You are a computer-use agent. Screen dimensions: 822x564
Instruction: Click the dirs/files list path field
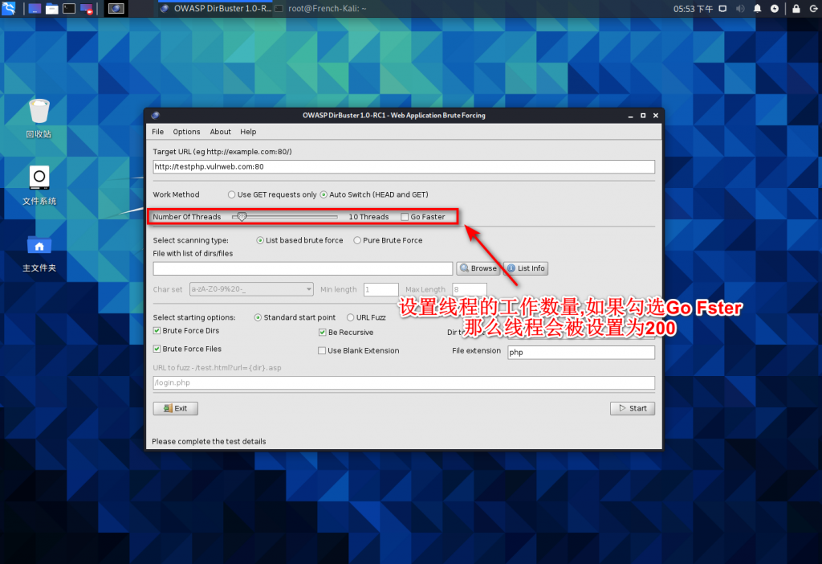click(303, 268)
